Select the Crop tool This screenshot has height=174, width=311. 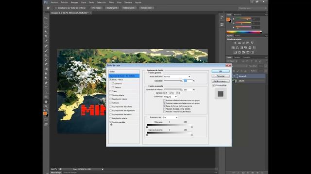pyautogui.click(x=46, y=36)
